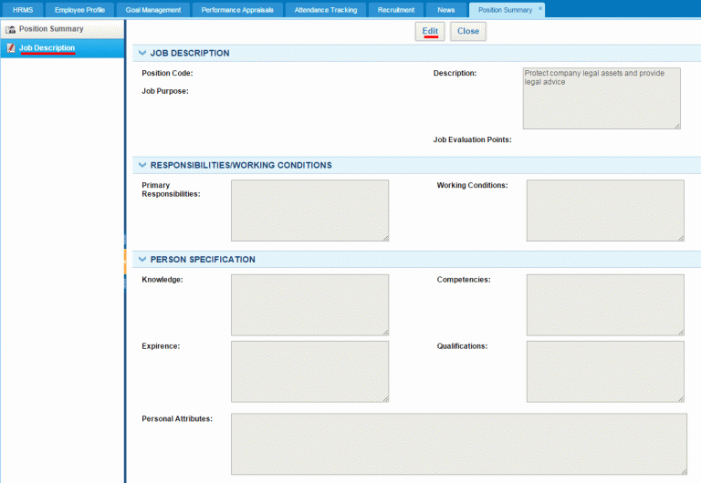
Task: Click the Description box resize grip
Action: [x=677, y=127]
